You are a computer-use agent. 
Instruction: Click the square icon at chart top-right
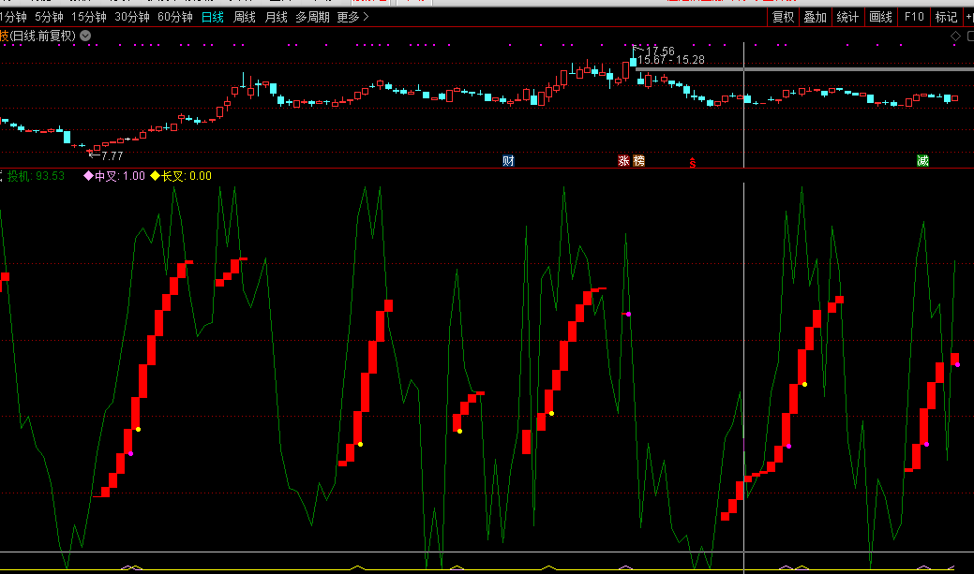969,37
